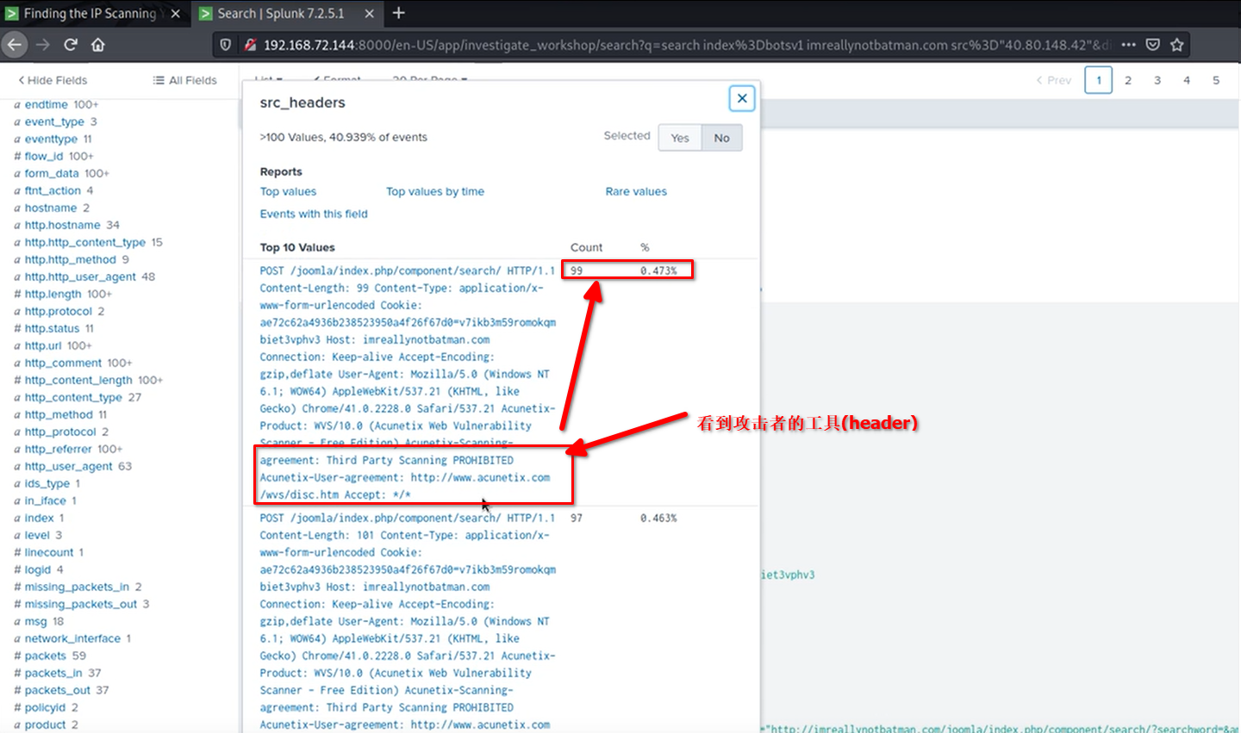1241x733 pixels.
Task: Select http_user_agent field in sidebar
Action: (68, 466)
